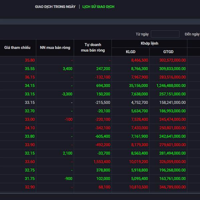Image resolution: width=200 pixels, height=200 pixels.
Task: Click foreign net value 2,100
Action: tap(67, 153)
